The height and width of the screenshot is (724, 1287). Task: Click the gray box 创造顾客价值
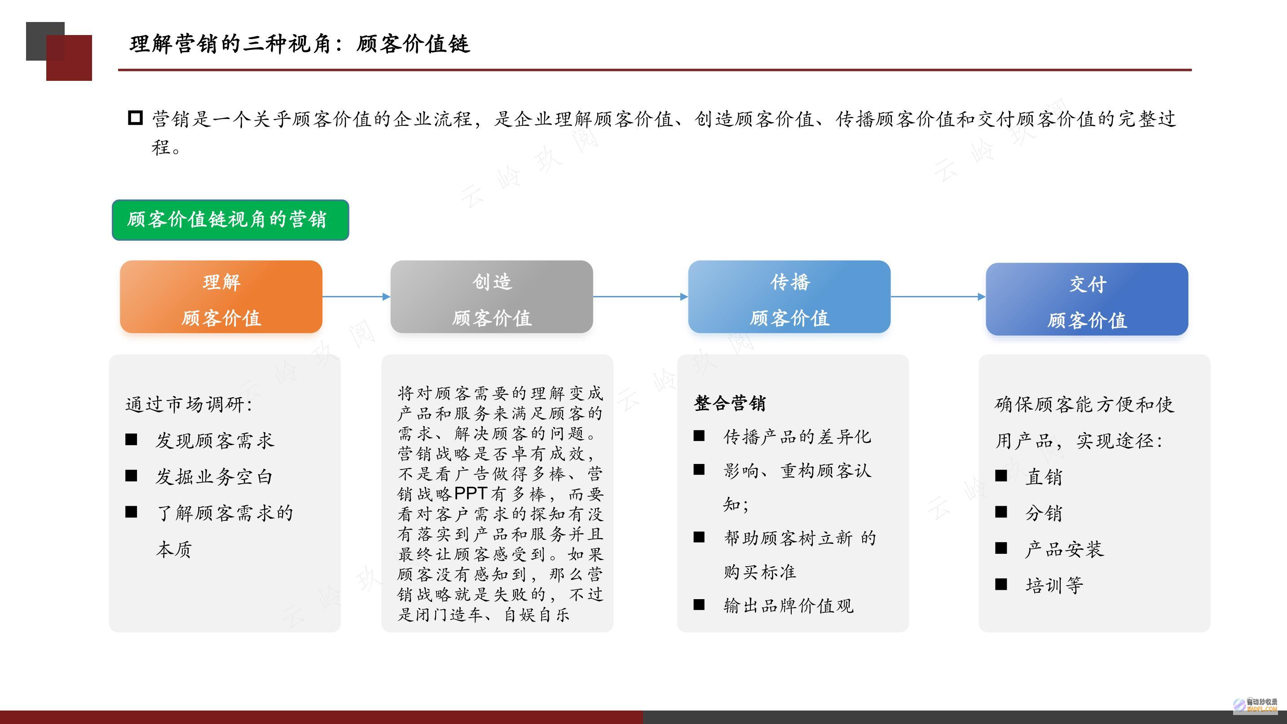[492, 297]
